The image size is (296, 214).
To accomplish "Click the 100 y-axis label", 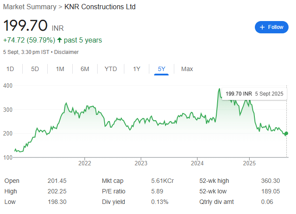I will (x=8, y=157).
